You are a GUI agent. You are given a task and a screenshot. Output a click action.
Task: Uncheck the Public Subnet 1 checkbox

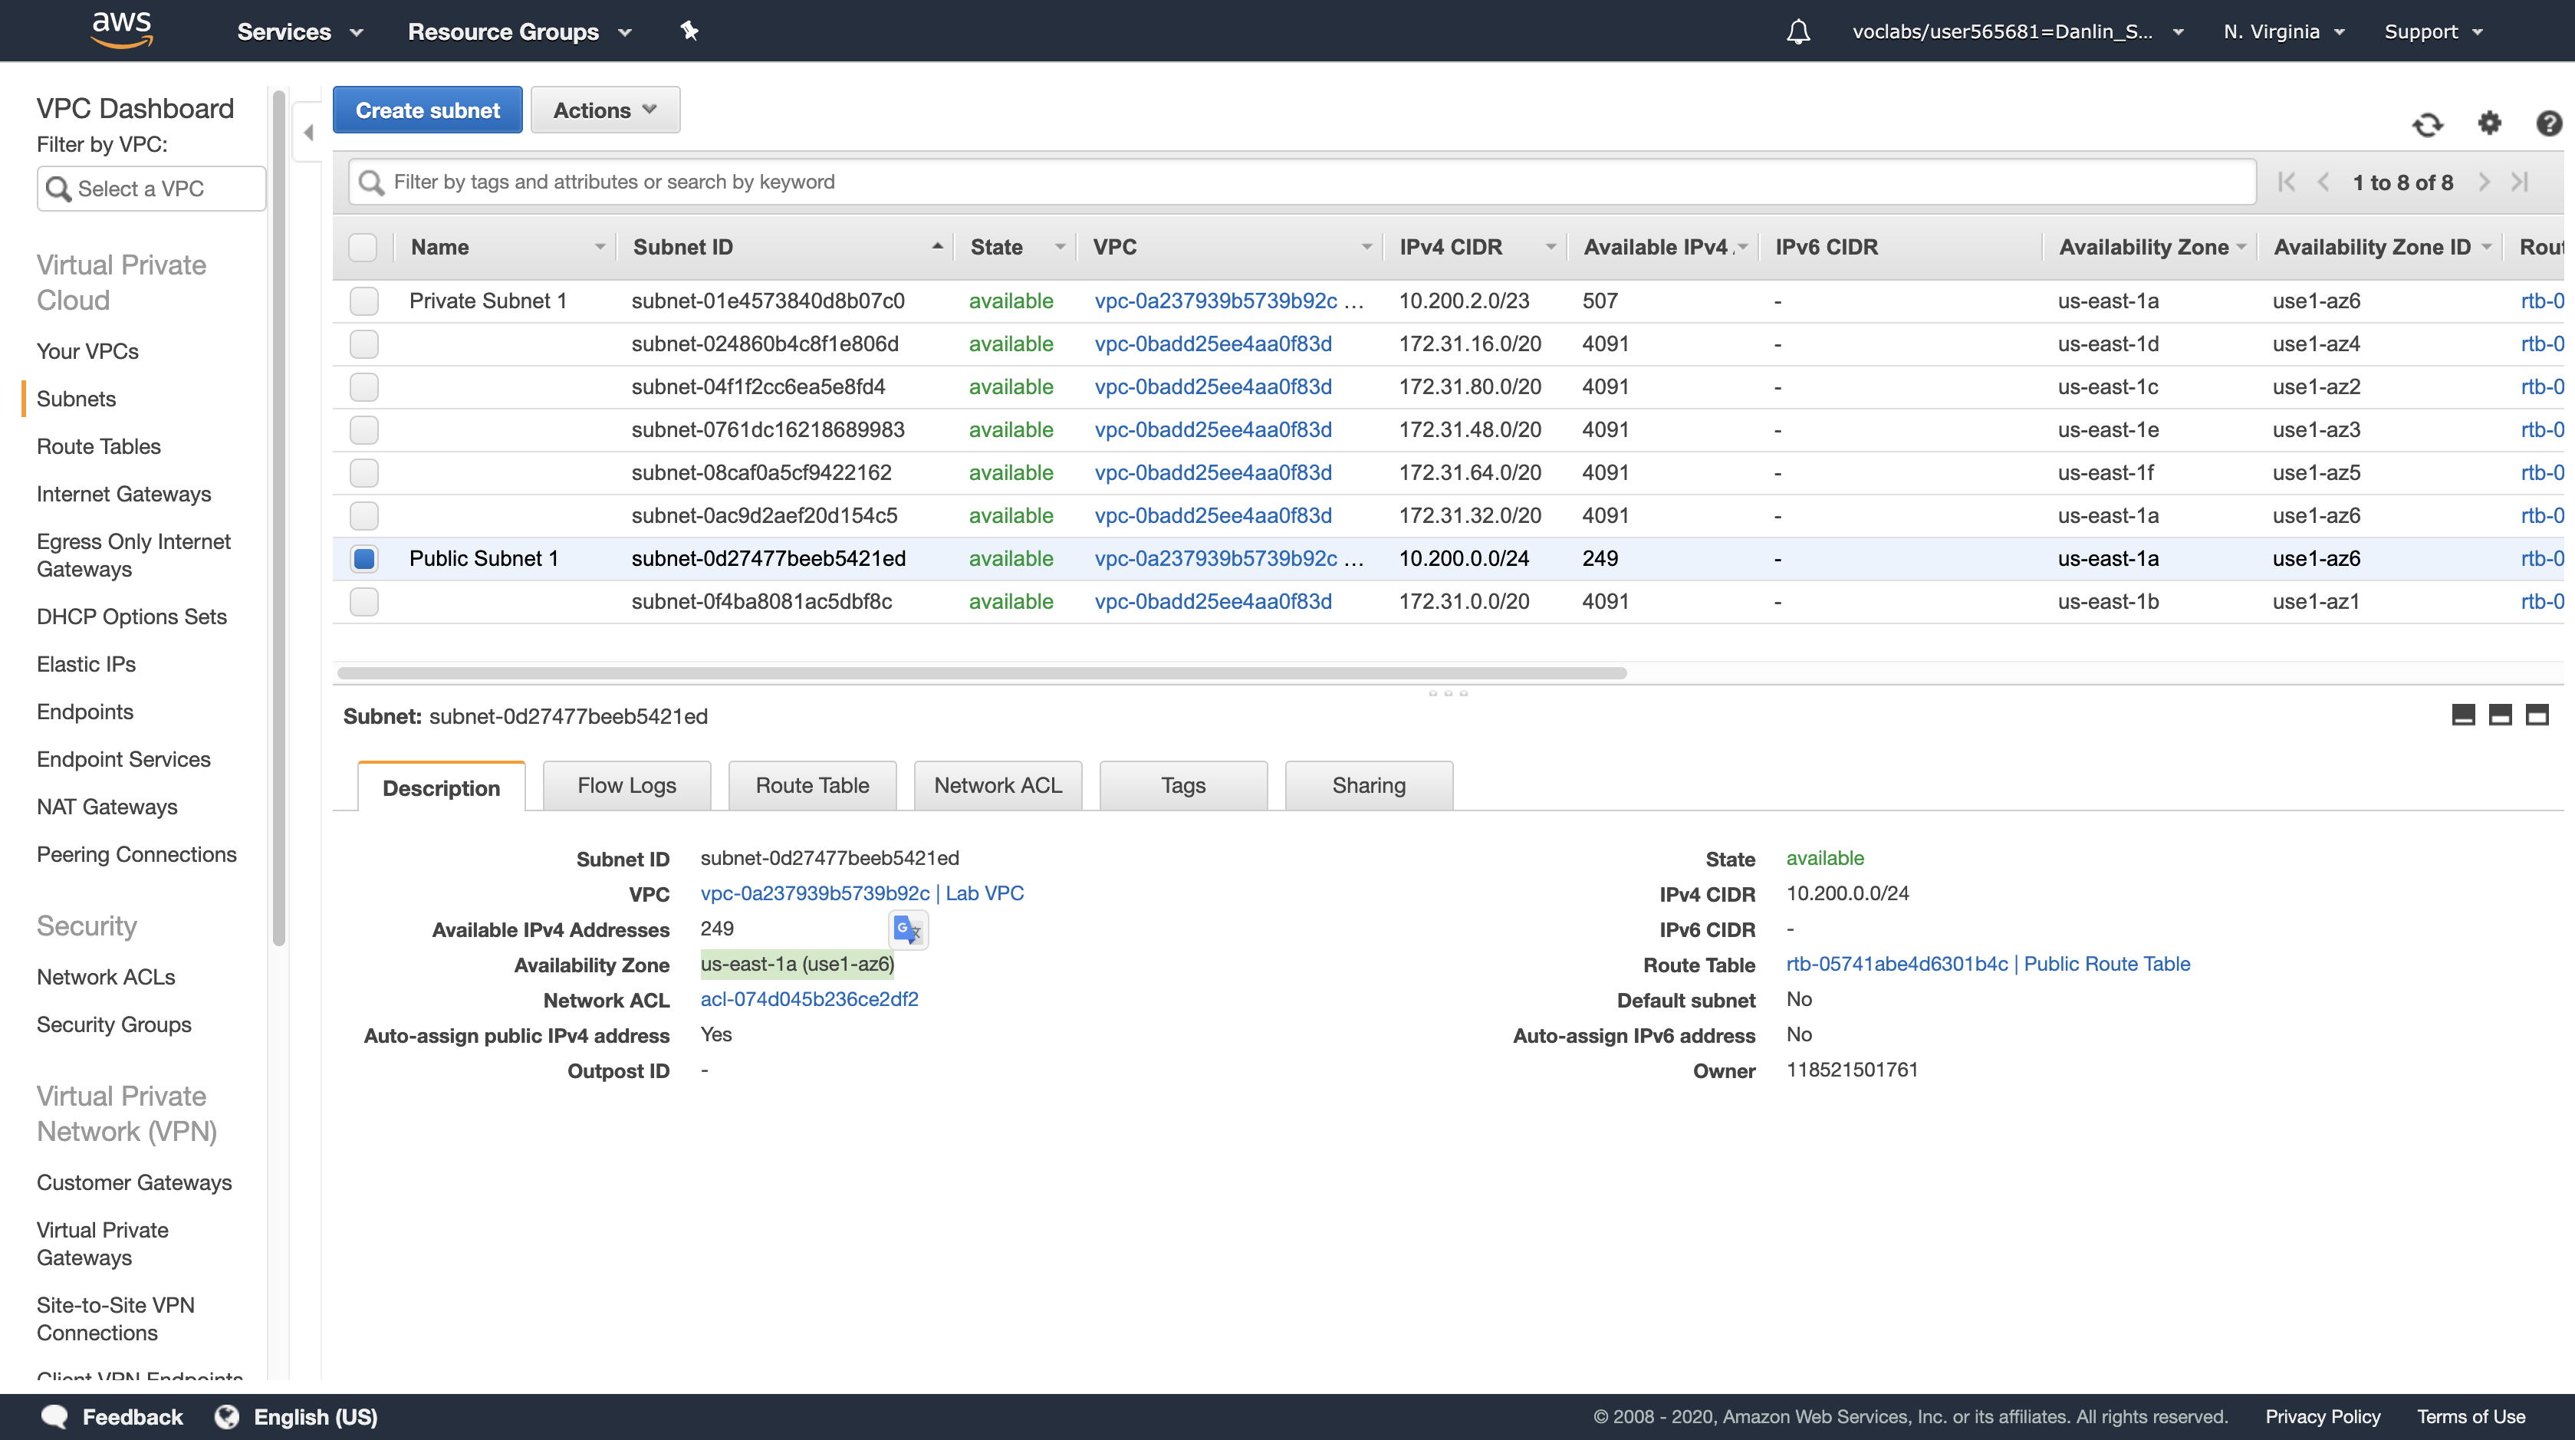point(363,559)
